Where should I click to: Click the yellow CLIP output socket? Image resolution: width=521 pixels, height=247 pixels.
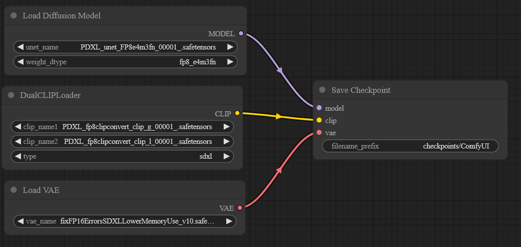point(237,113)
